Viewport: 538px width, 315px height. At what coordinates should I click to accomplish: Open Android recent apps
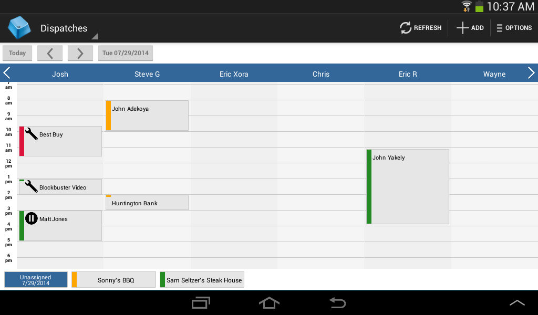tap(201, 302)
